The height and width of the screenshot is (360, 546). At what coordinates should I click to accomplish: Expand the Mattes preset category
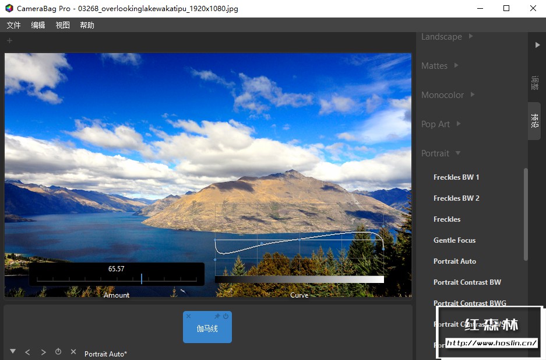pos(439,65)
